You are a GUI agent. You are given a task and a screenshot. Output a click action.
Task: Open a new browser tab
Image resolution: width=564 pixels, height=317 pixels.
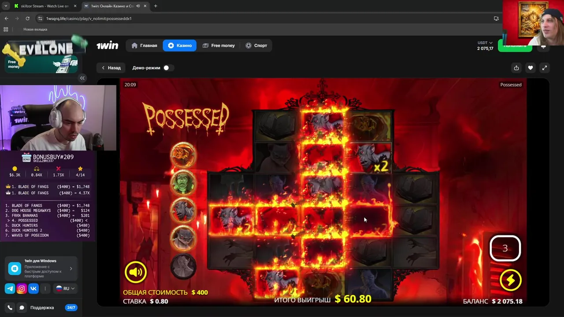[156, 6]
